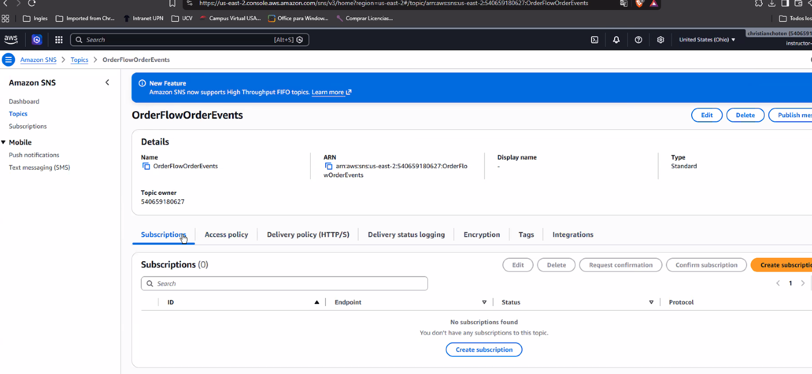Open the Delivery status logging tab
812x374 pixels.
click(x=406, y=234)
